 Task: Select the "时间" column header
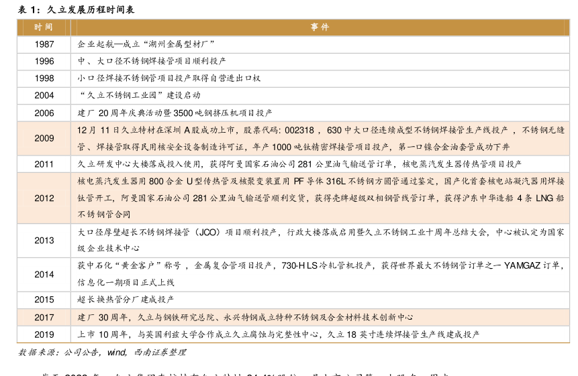[x=44, y=27]
